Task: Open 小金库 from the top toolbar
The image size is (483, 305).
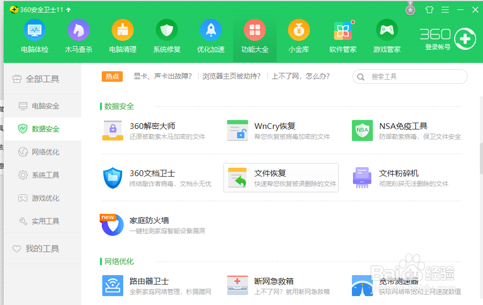Action: (x=298, y=35)
